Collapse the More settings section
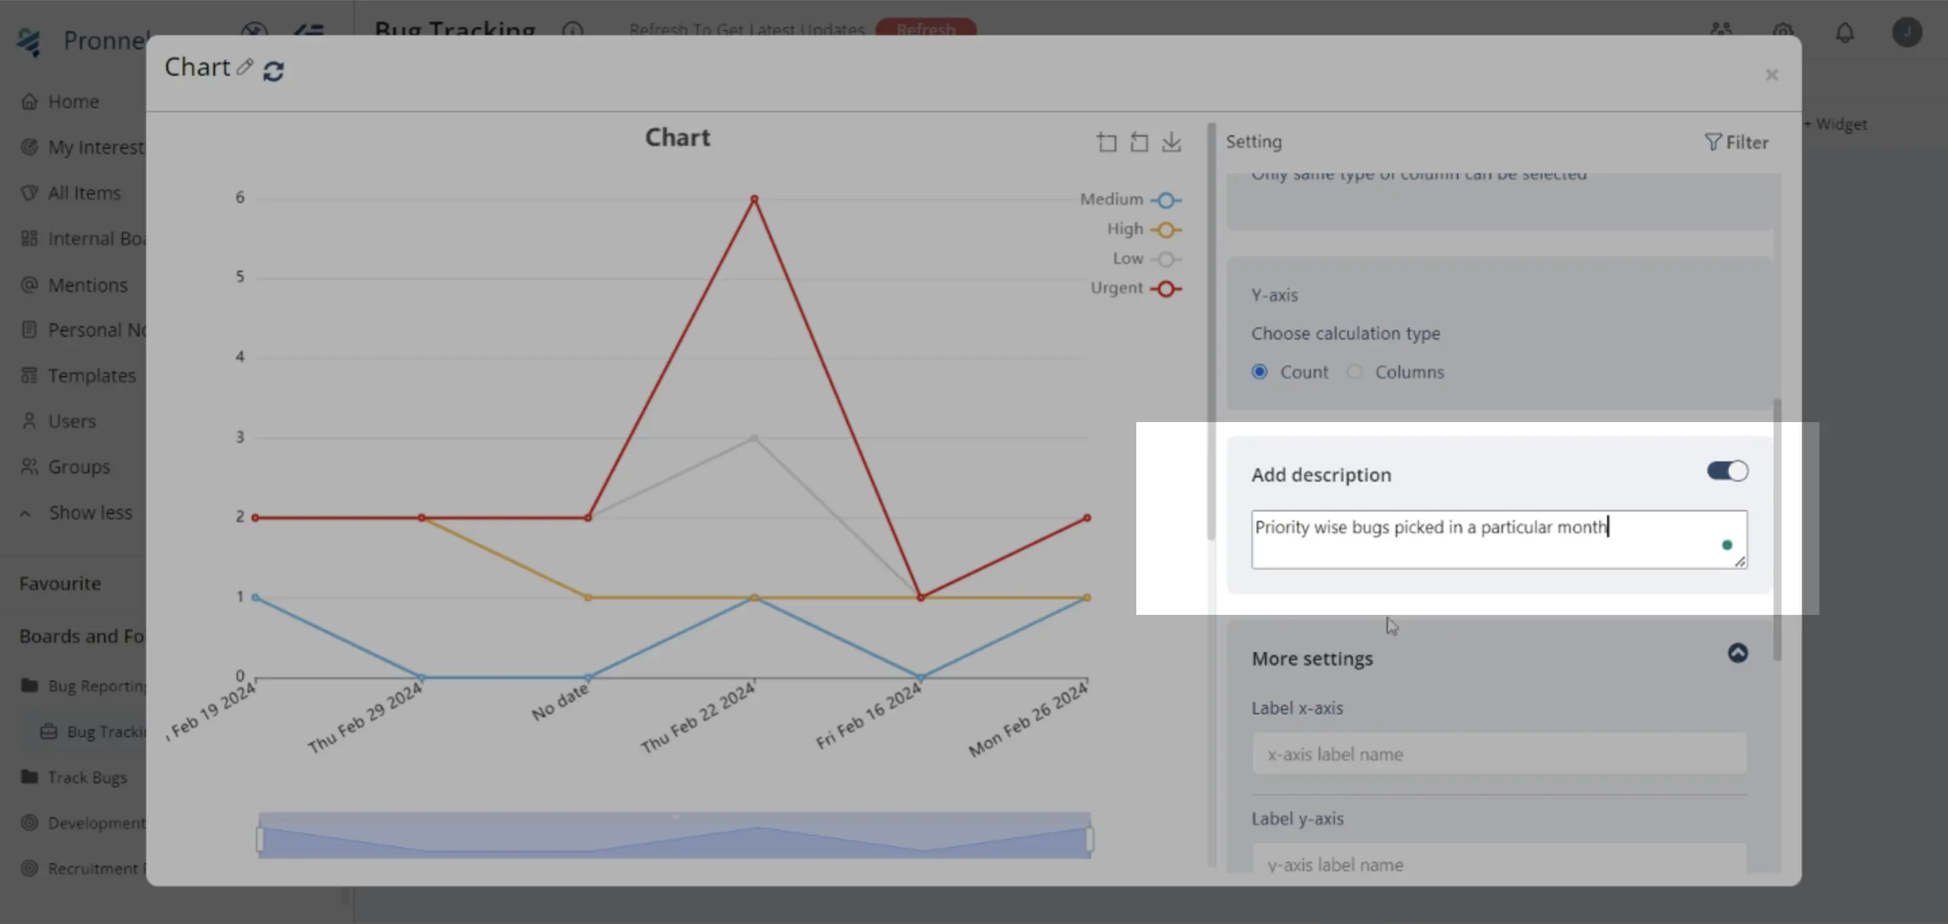 [x=1738, y=653]
